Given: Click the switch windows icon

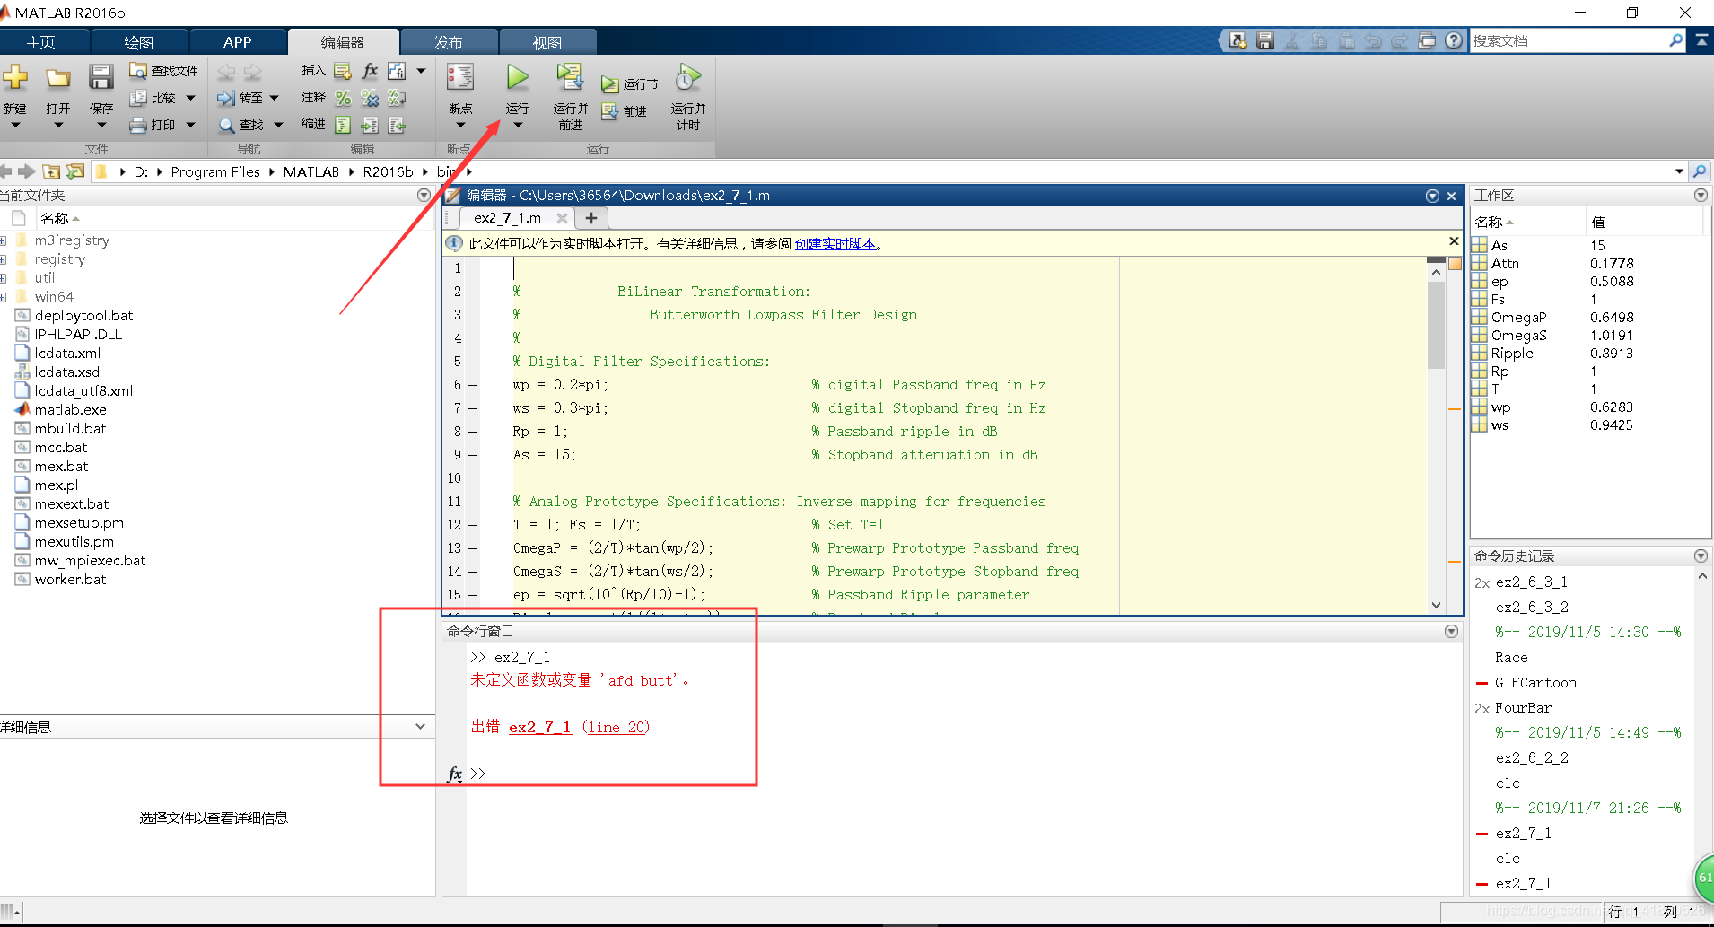Looking at the screenshot, I should point(1427,40).
